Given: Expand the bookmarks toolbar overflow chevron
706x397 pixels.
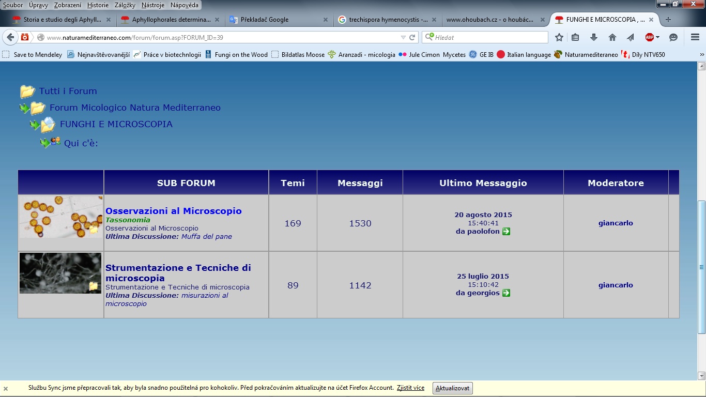Looking at the screenshot, I should click(702, 54).
